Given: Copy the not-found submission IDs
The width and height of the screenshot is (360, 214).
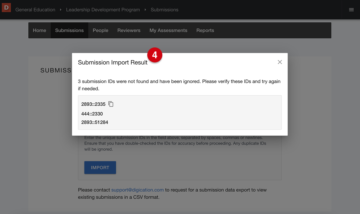Looking at the screenshot, I should [x=111, y=104].
